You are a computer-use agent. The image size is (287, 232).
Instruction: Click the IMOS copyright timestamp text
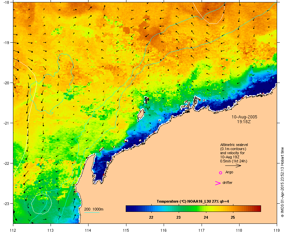282,182
